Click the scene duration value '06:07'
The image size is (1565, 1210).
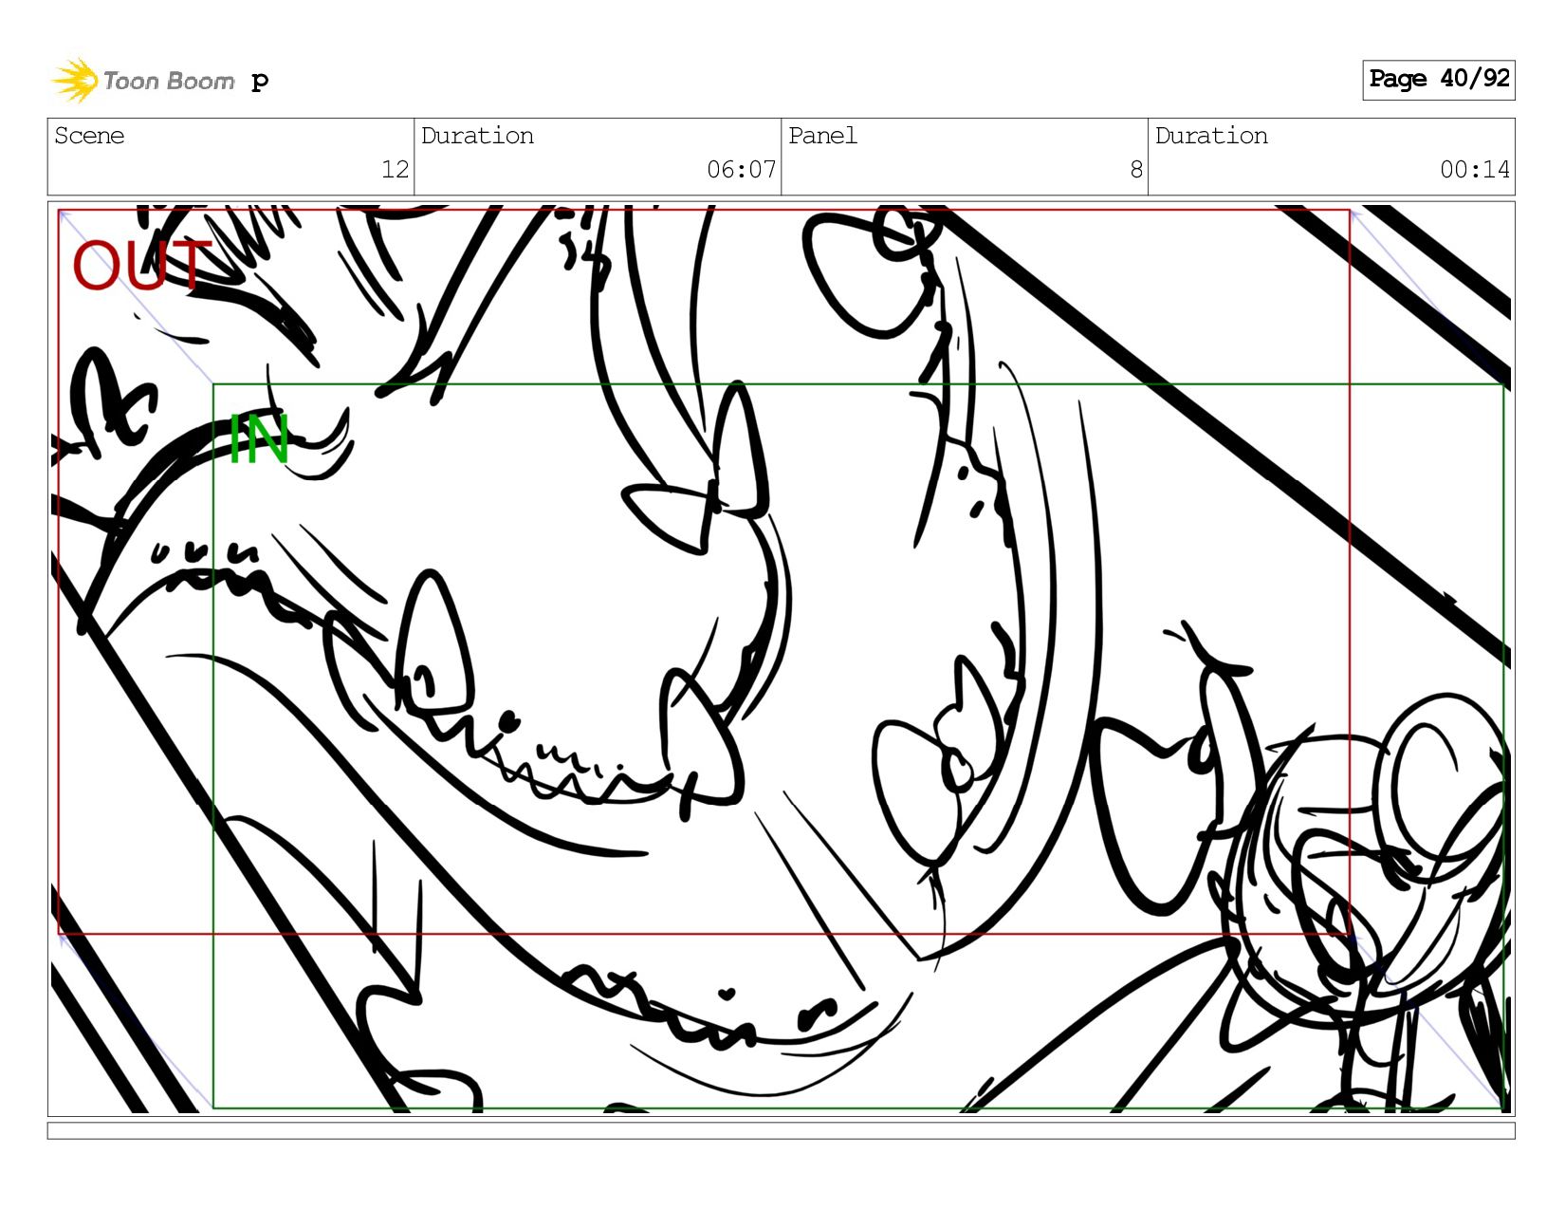point(741,170)
